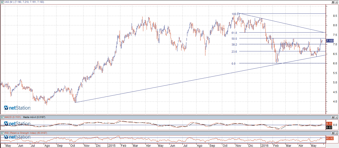Close the MACD indicator panel
The height and width of the screenshot is (148, 339).
pos(336,117)
